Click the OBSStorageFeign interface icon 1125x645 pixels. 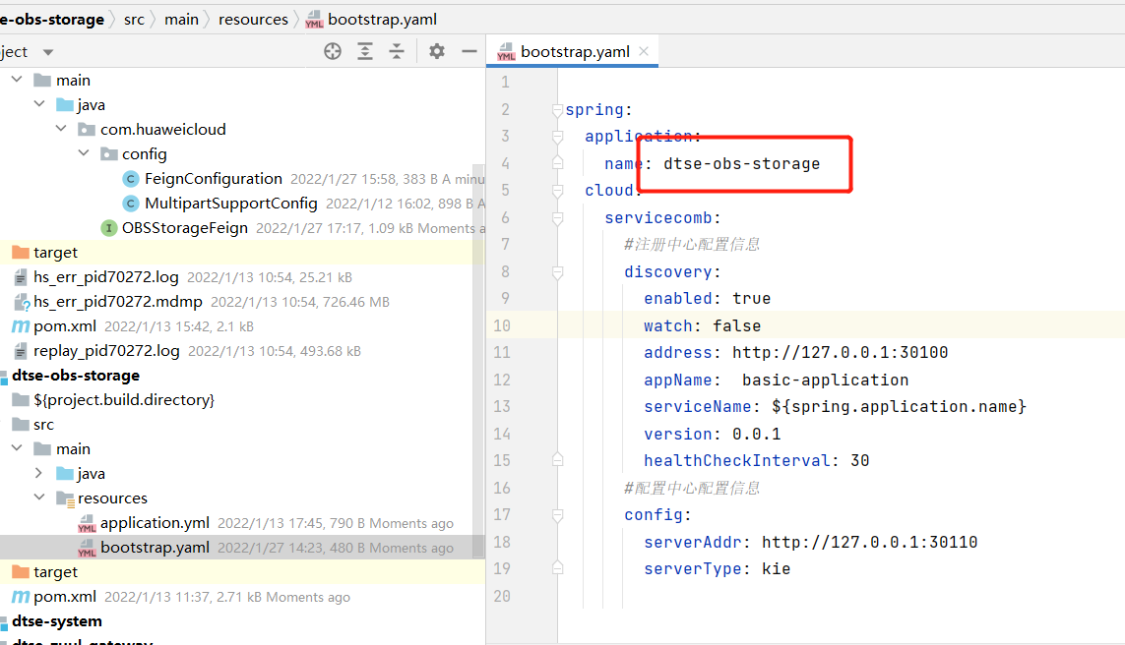point(109,228)
